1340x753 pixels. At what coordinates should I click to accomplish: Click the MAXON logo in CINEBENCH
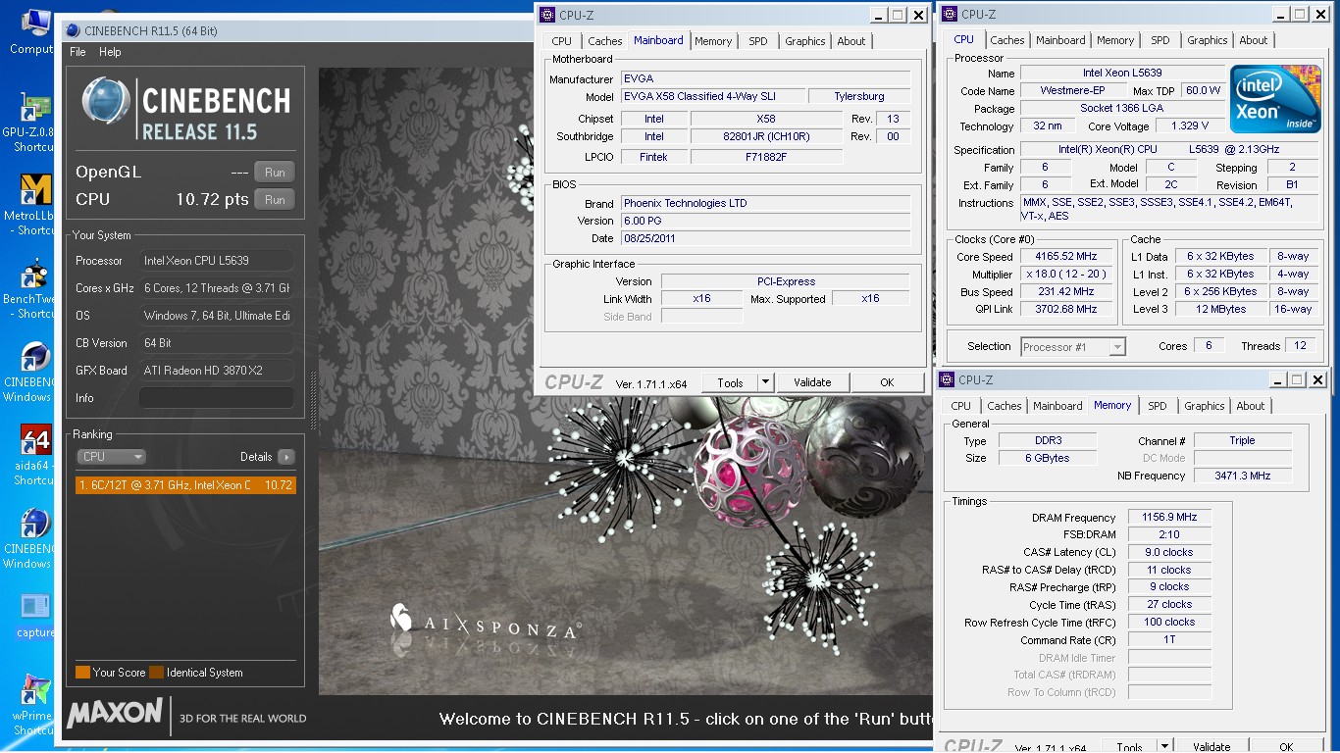pyautogui.click(x=115, y=715)
